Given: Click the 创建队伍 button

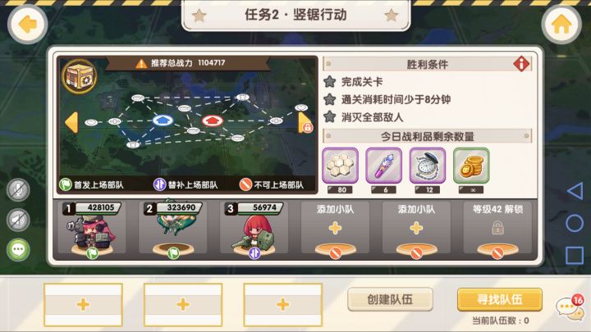Looking at the screenshot, I should pos(390,300).
